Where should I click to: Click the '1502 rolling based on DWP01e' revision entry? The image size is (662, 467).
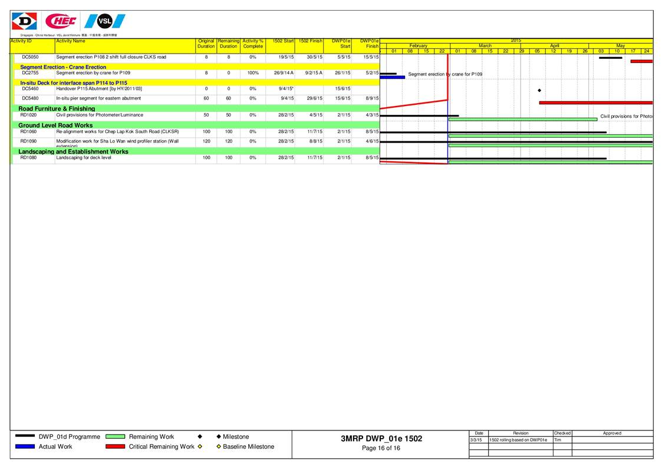pyautogui.click(x=518, y=440)
